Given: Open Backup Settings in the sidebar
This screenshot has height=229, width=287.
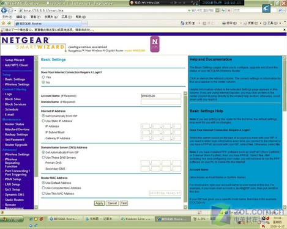Looking at the screenshot, I should (17, 134).
